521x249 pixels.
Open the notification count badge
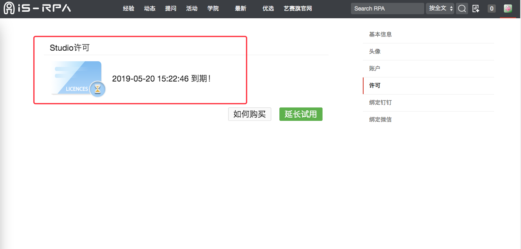pos(491,9)
